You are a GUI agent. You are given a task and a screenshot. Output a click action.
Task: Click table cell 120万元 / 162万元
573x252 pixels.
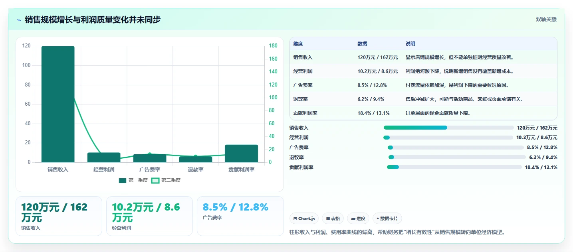[378, 57]
